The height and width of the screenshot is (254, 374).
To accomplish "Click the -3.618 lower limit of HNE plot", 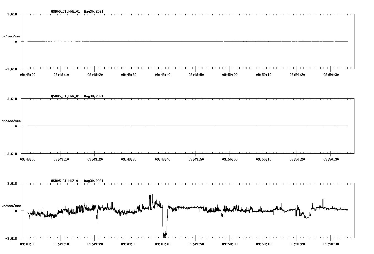I will coord(11,69).
